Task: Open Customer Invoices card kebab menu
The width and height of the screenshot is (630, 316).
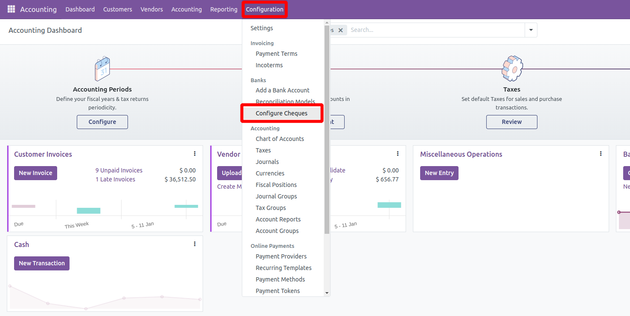Action: [195, 154]
